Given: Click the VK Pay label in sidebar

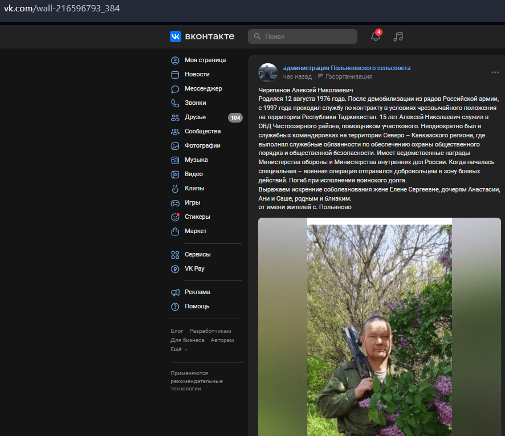Looking at the screenshot, I should click(x=194, y=268).
